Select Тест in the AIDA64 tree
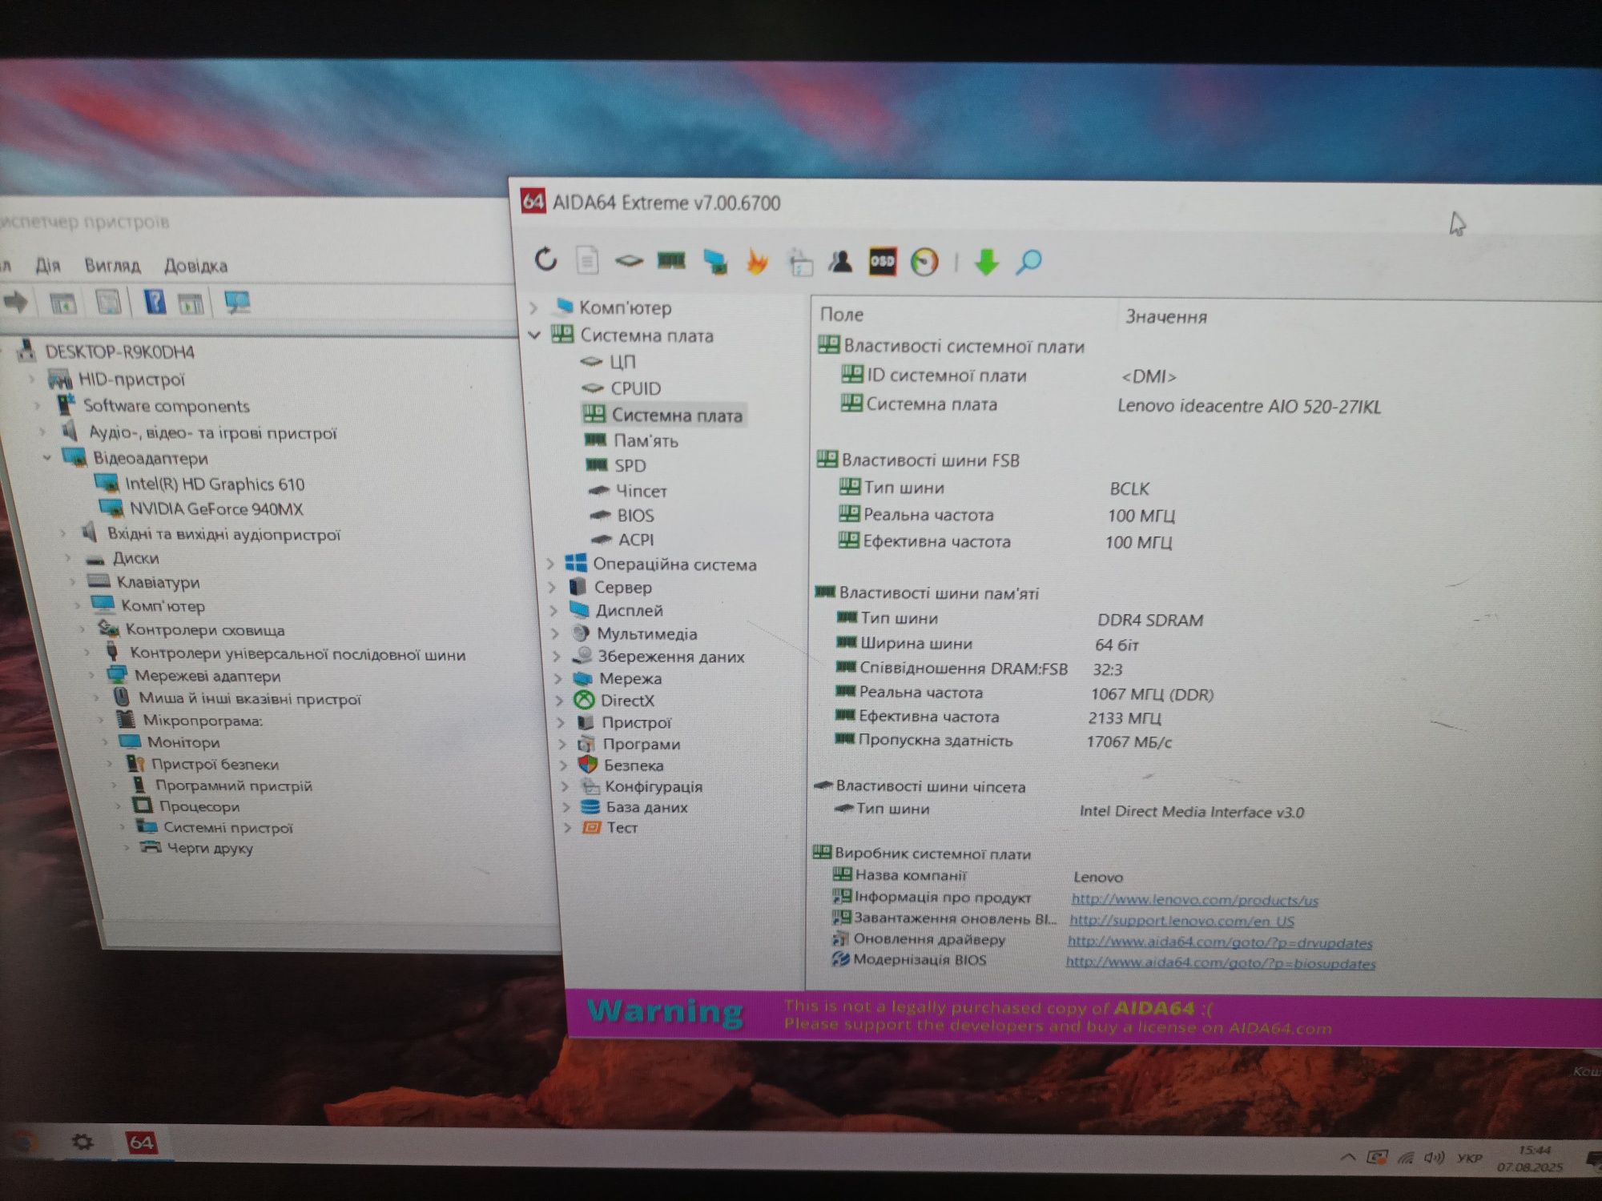The width and height of the screenshot is (1602, 1201). click(x=622, y=827)
